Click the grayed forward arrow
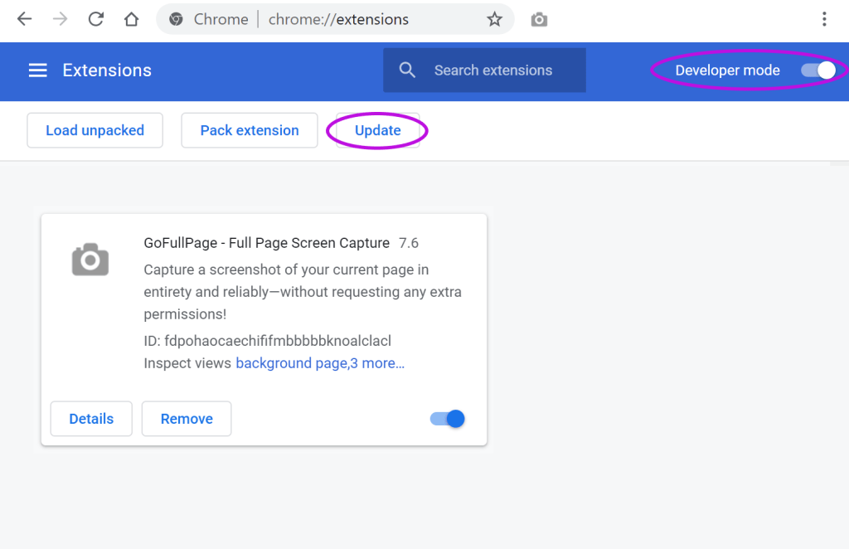 coord(59,18)
